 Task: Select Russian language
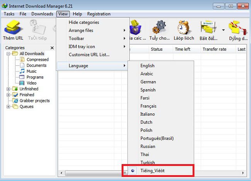tap(161, 146)
